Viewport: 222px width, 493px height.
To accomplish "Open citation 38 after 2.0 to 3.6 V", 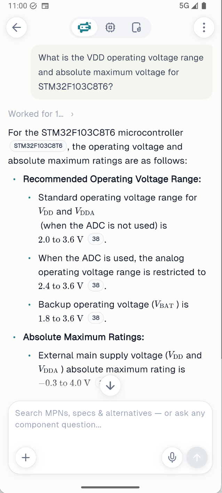I will [96, 239].
